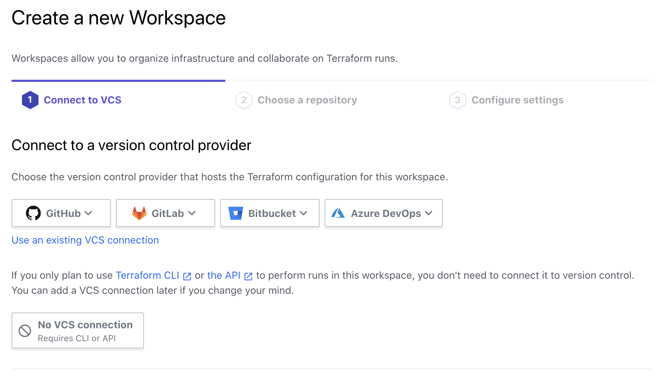
Task: Click the Bitbucket bucket logo icon
Action: tap(236, 213)
